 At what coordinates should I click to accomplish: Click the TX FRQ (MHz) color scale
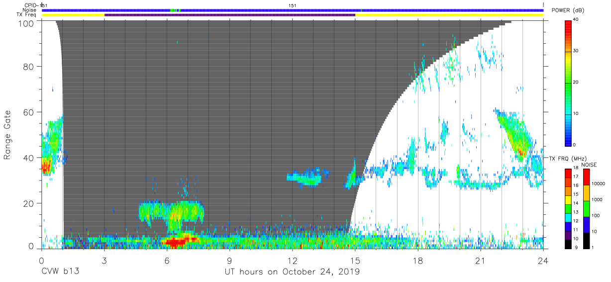coord(568,208)
